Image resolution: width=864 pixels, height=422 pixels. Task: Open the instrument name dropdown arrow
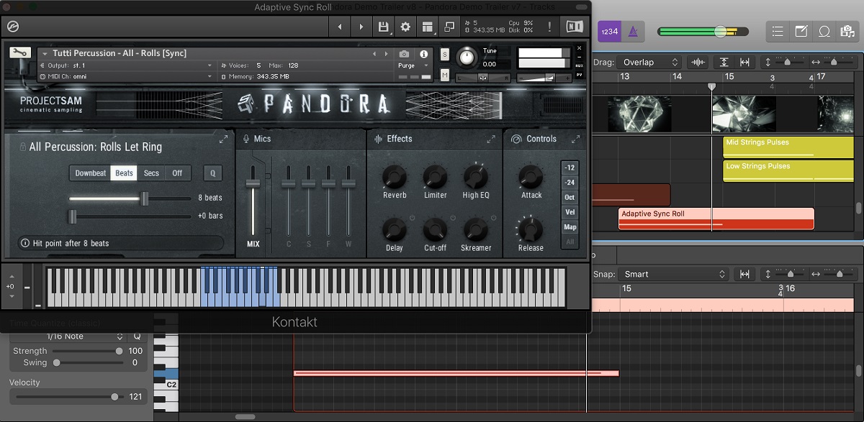coord(44,53)
